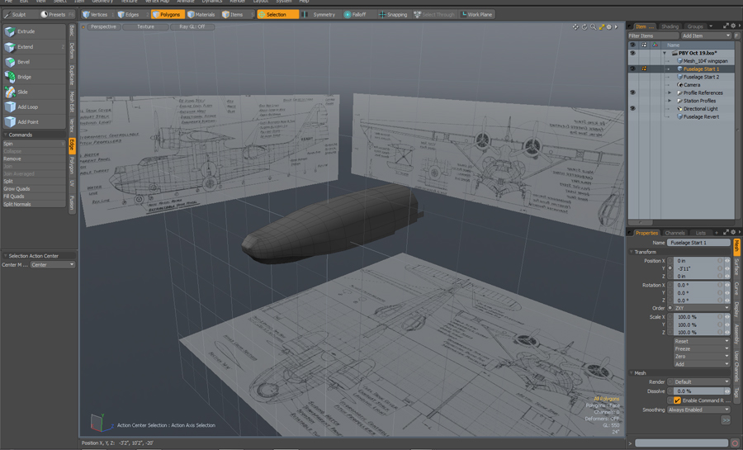
Task: Select the Extend tool
Action: coord(34,47)
